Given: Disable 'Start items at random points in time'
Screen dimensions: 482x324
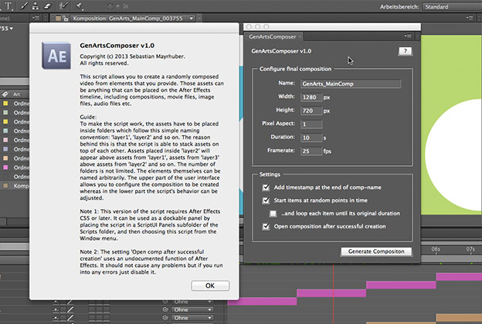Looking at the screenshot, I should click(x=267, y=200).
